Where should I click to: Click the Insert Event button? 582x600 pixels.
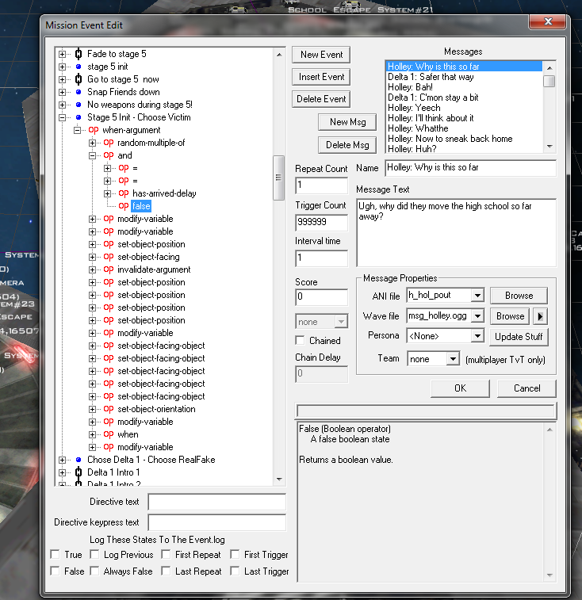(x=321, y=77)
